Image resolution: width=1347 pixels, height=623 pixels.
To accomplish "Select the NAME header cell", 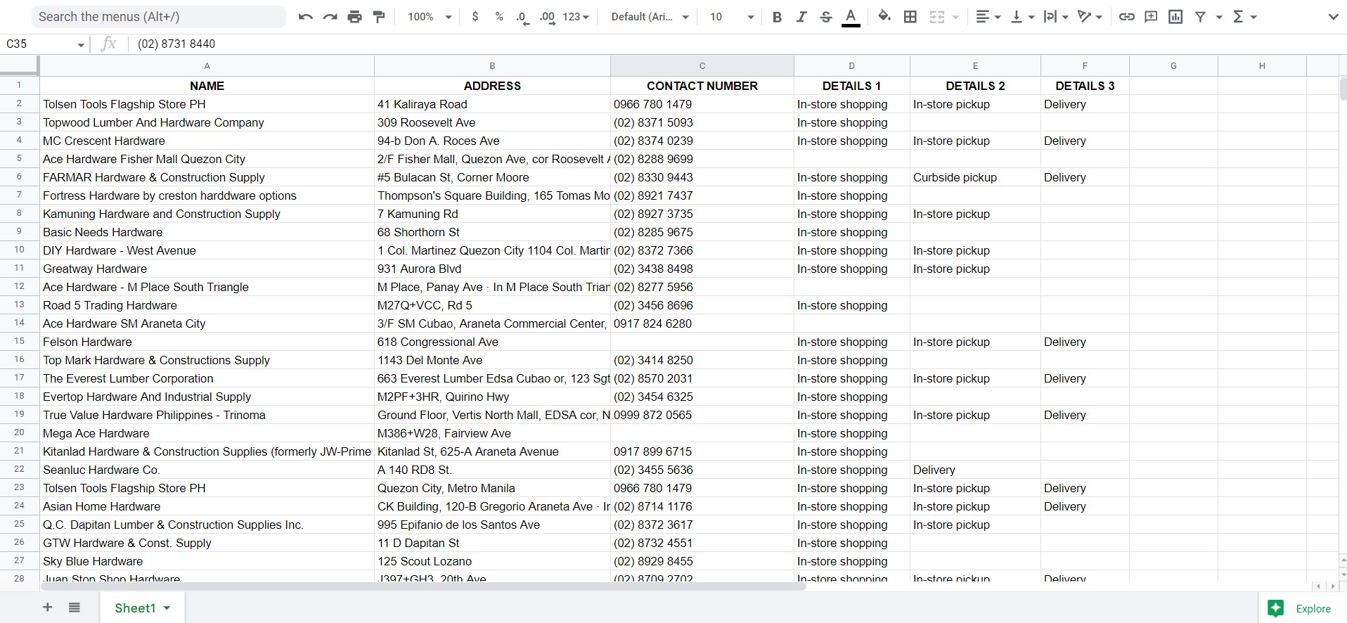I will tap(207, 86).
